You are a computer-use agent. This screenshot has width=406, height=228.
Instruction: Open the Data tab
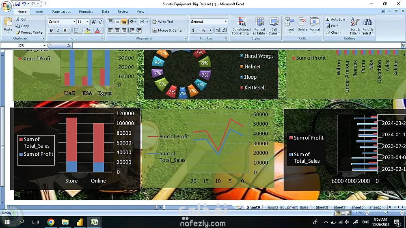(106, 12)
